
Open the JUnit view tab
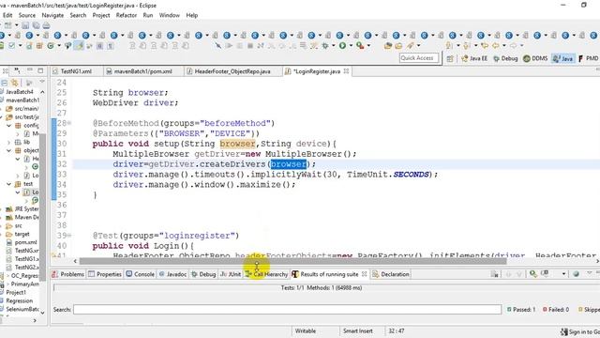click(x=231, y=274)
